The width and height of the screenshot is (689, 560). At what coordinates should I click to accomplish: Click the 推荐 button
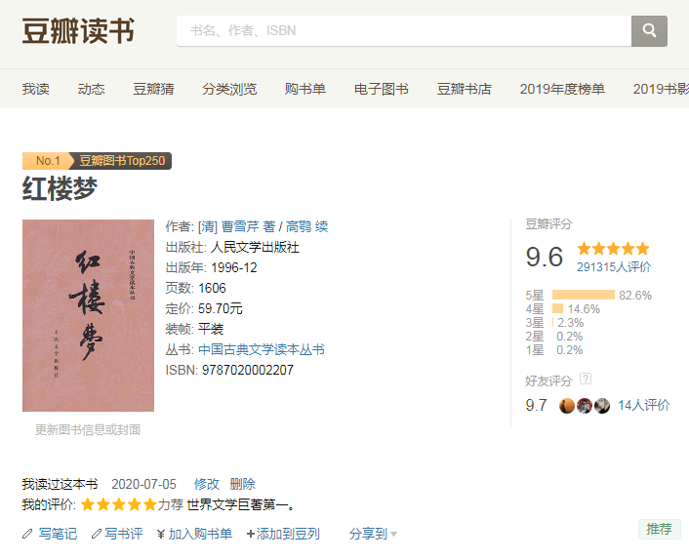point(659,529)
